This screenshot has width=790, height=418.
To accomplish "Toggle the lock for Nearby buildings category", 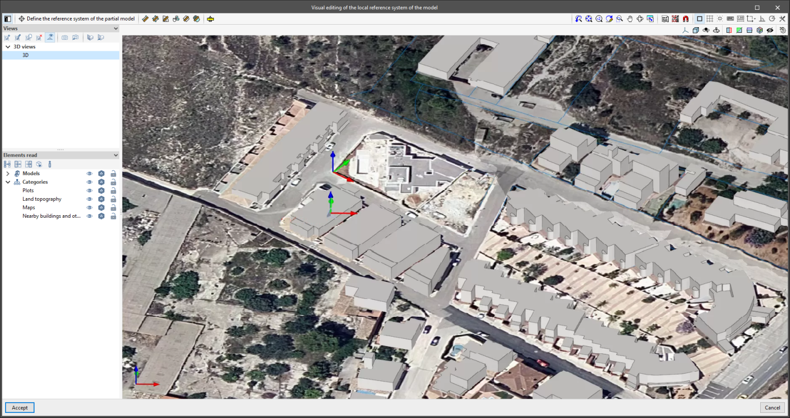I will 113,216.
